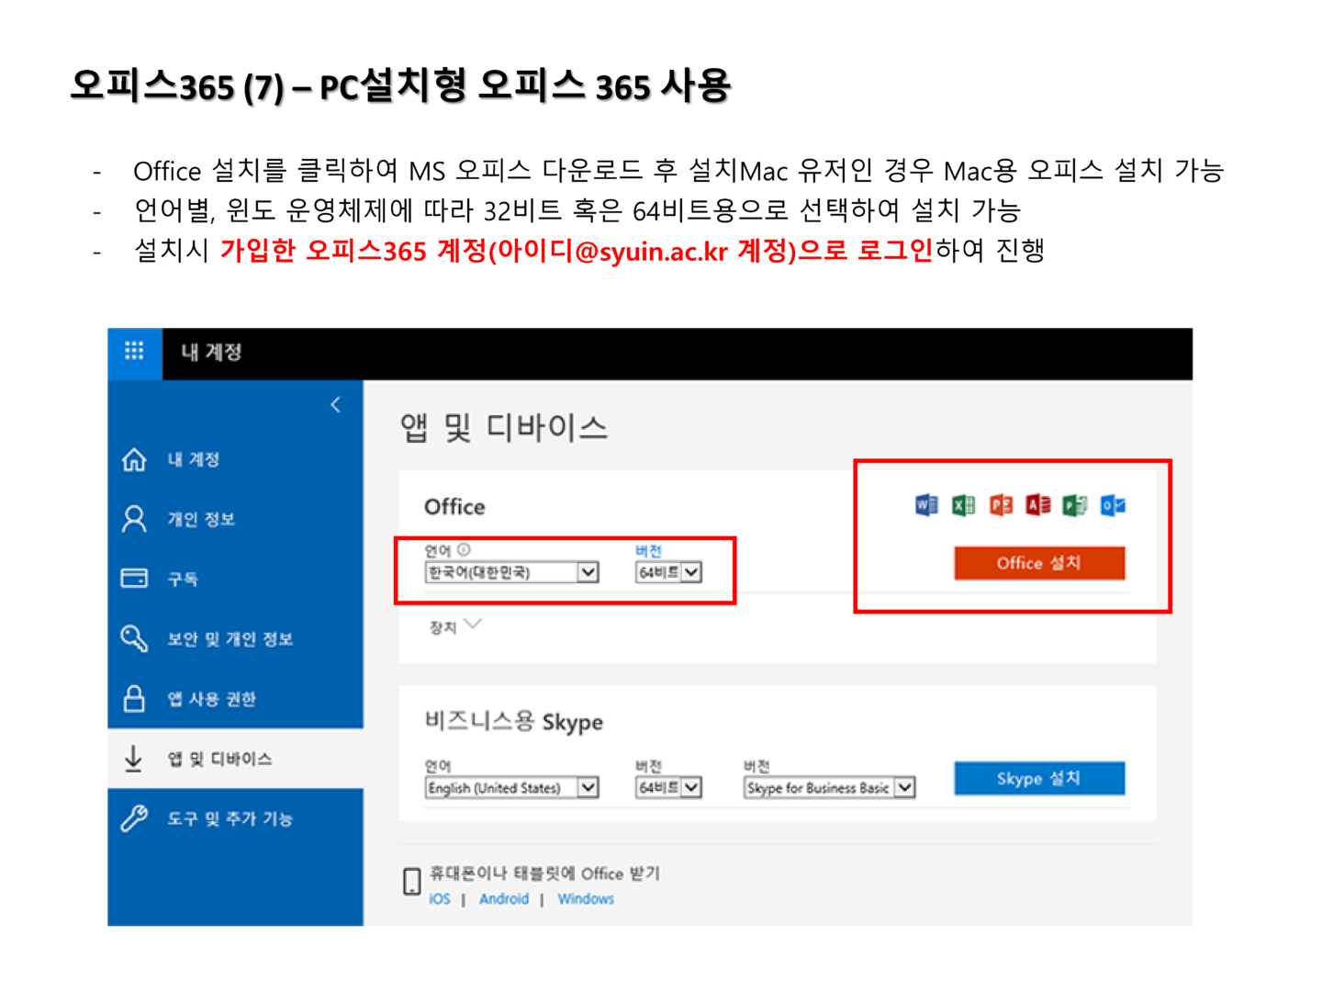Open the Android link

pos(504,899)
